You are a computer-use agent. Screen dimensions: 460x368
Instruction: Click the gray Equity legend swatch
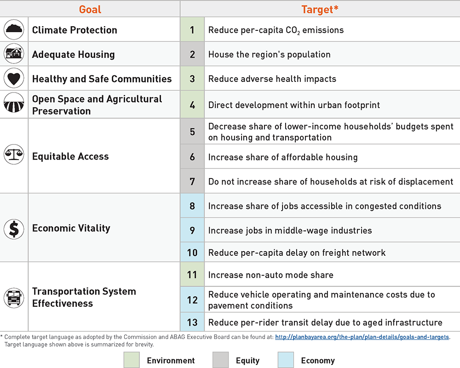[221, 360]
